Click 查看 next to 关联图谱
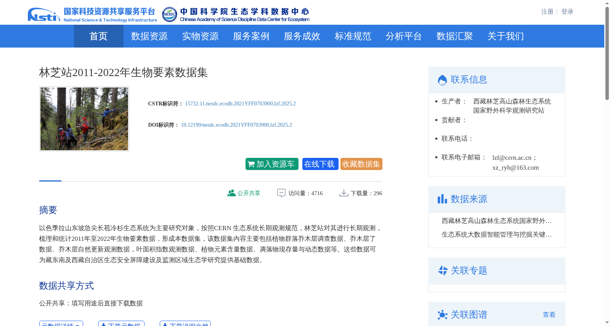This screenshot has width=610, height=326. [x=549, y=315]
